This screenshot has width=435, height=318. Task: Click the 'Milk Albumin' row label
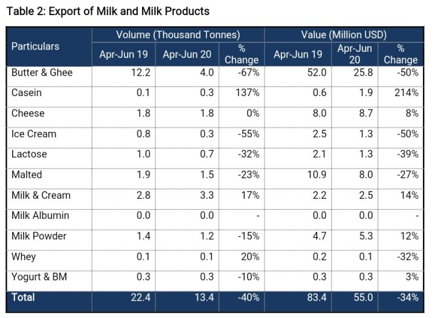coord(40,215)
